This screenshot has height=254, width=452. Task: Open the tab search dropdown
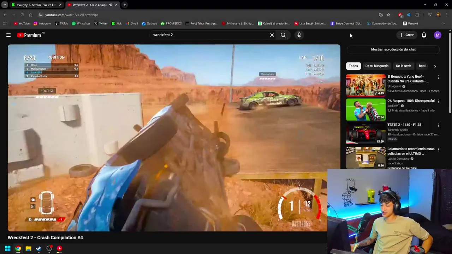4,5
